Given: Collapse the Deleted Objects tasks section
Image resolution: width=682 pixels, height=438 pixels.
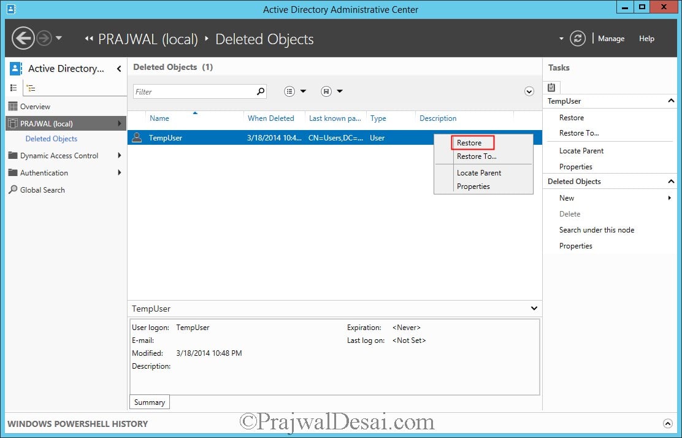Looking at the screenshot, I should [x=671, y=182].
